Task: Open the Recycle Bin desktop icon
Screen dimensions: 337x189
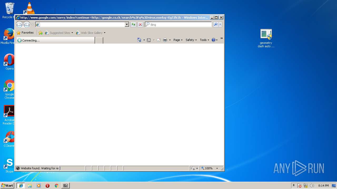Action: pyautogui.click(x=9, y=10)
